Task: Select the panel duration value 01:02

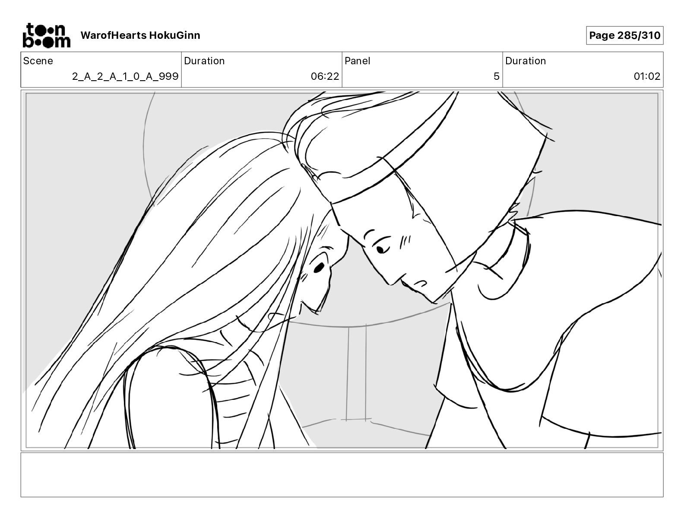Action: pyautogui.click(x=647, y=76)
